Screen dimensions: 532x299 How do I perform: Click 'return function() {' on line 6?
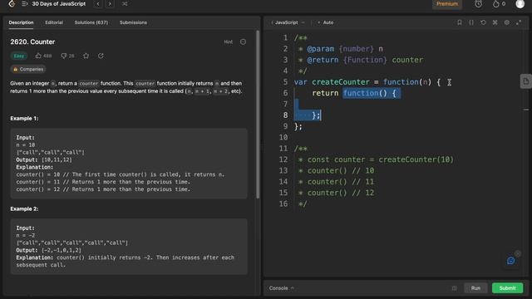(x=354, y=93)
